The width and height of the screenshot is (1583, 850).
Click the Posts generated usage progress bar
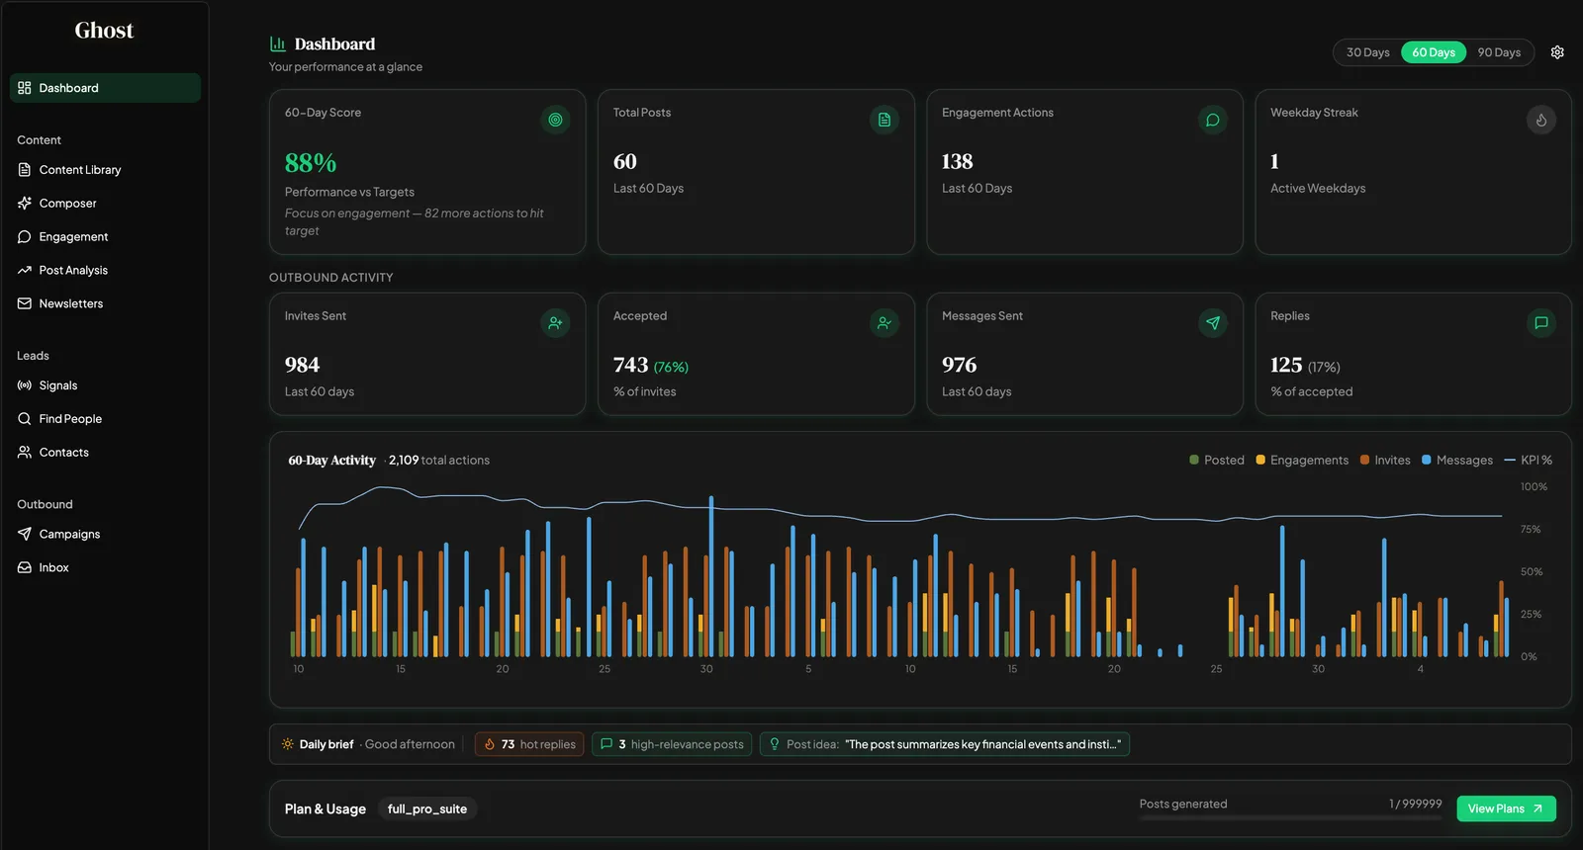point(1290,817)
